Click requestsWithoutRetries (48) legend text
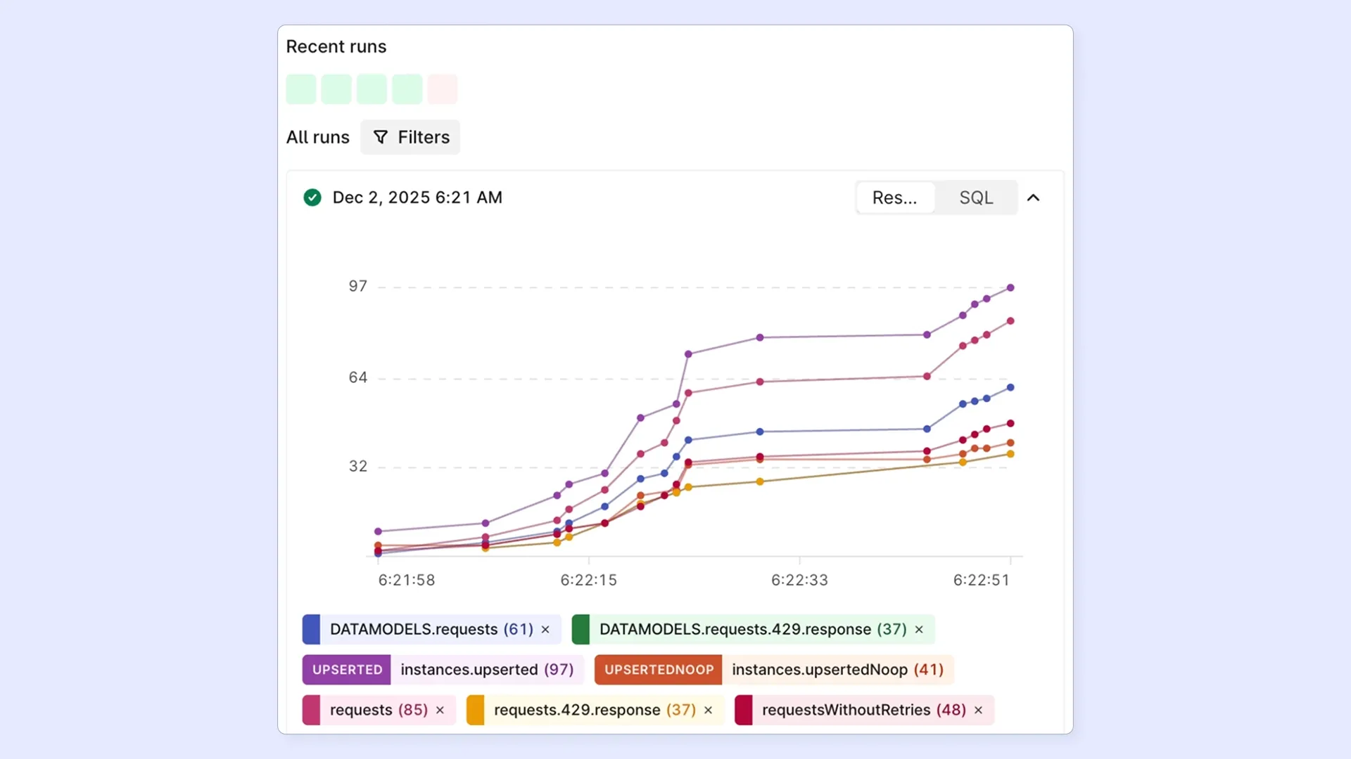 click(x=863, y=711)
